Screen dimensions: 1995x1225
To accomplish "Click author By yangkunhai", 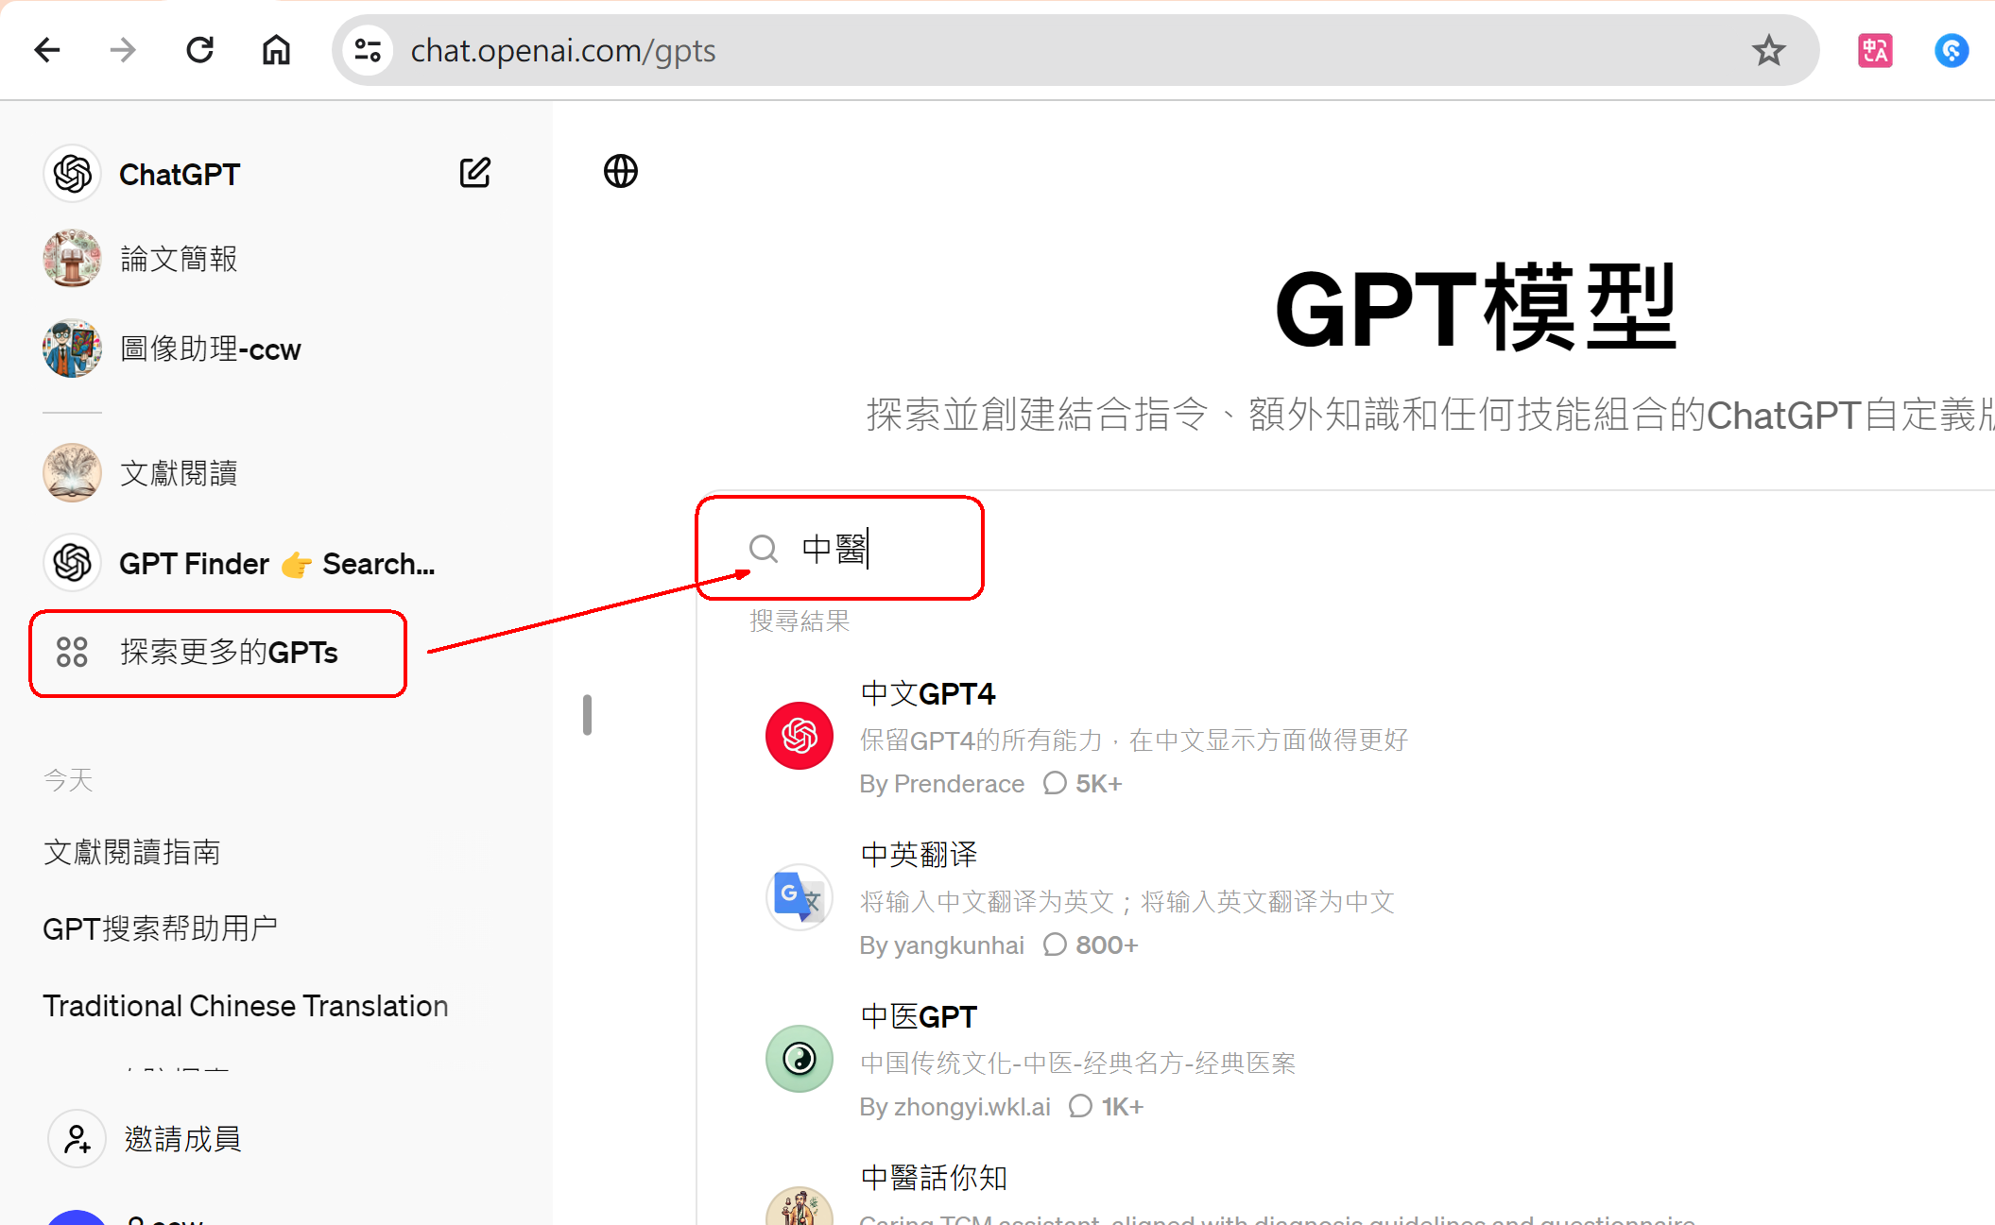I will pos(941,945).
